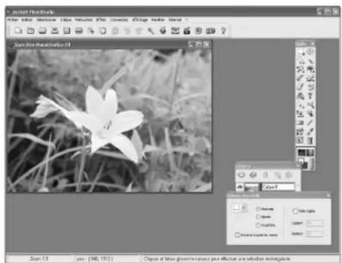Close the Calques layers panel

[298, 166]
